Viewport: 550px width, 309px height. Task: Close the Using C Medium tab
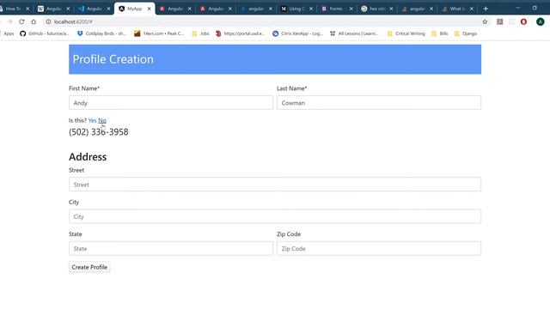click(311, 9)
